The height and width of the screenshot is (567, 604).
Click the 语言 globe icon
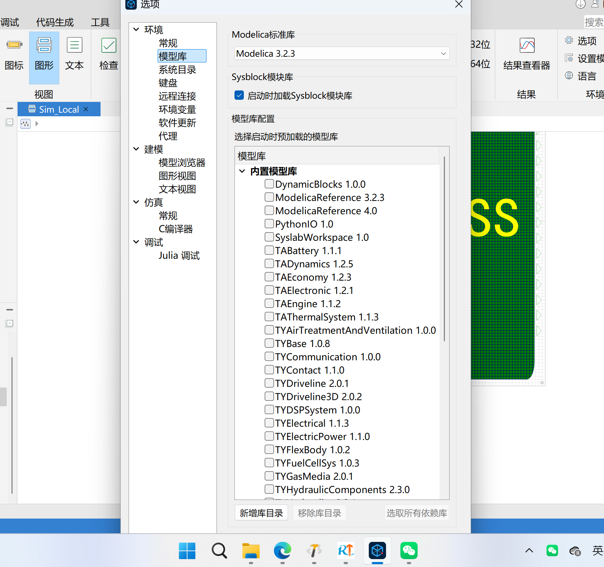pos(569,75)
